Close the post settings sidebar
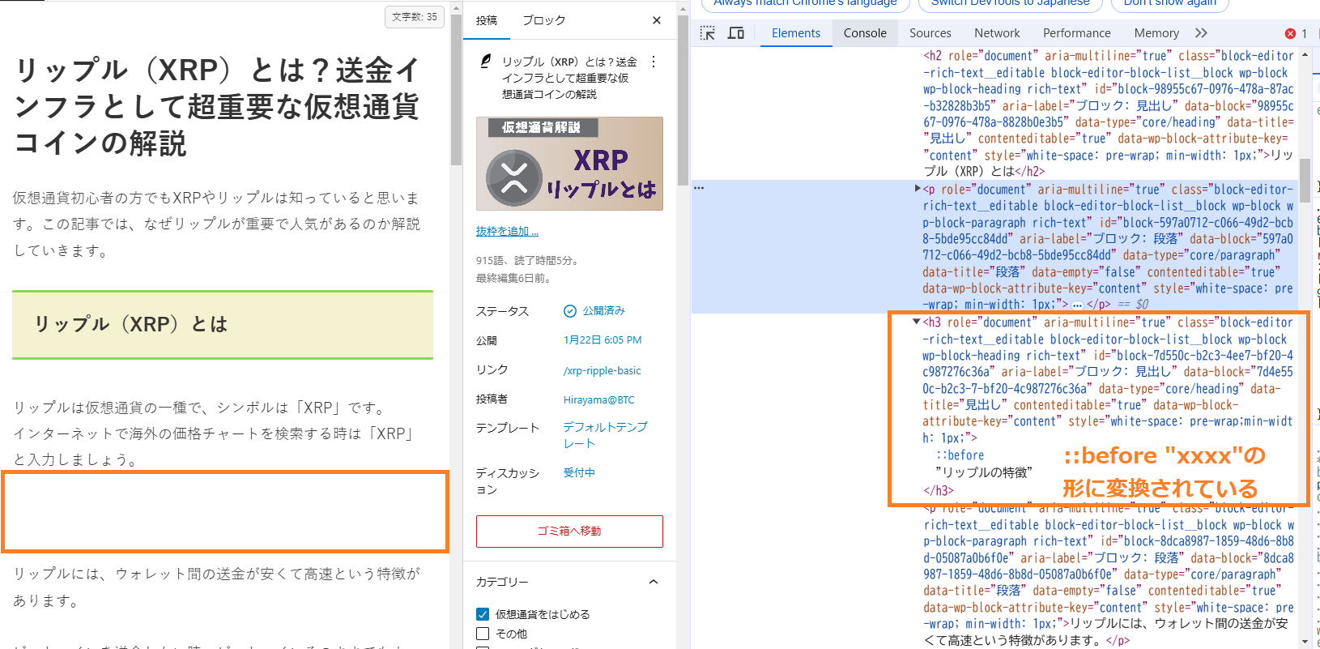 [x=657, y=20]
